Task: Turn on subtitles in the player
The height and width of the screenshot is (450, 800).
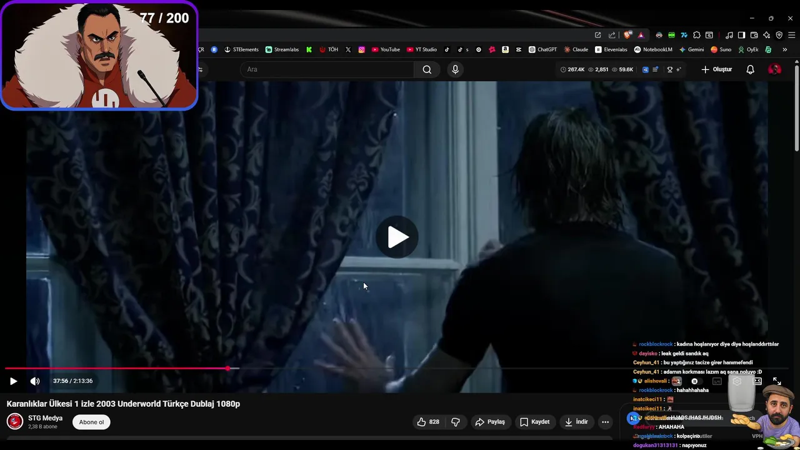Action: coord(717,381)
